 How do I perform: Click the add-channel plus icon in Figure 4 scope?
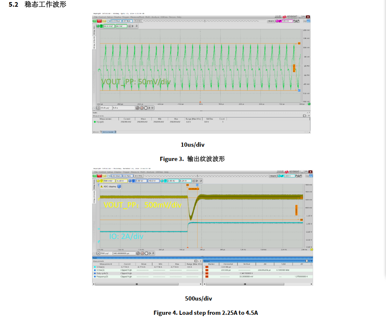coord(194,181)
